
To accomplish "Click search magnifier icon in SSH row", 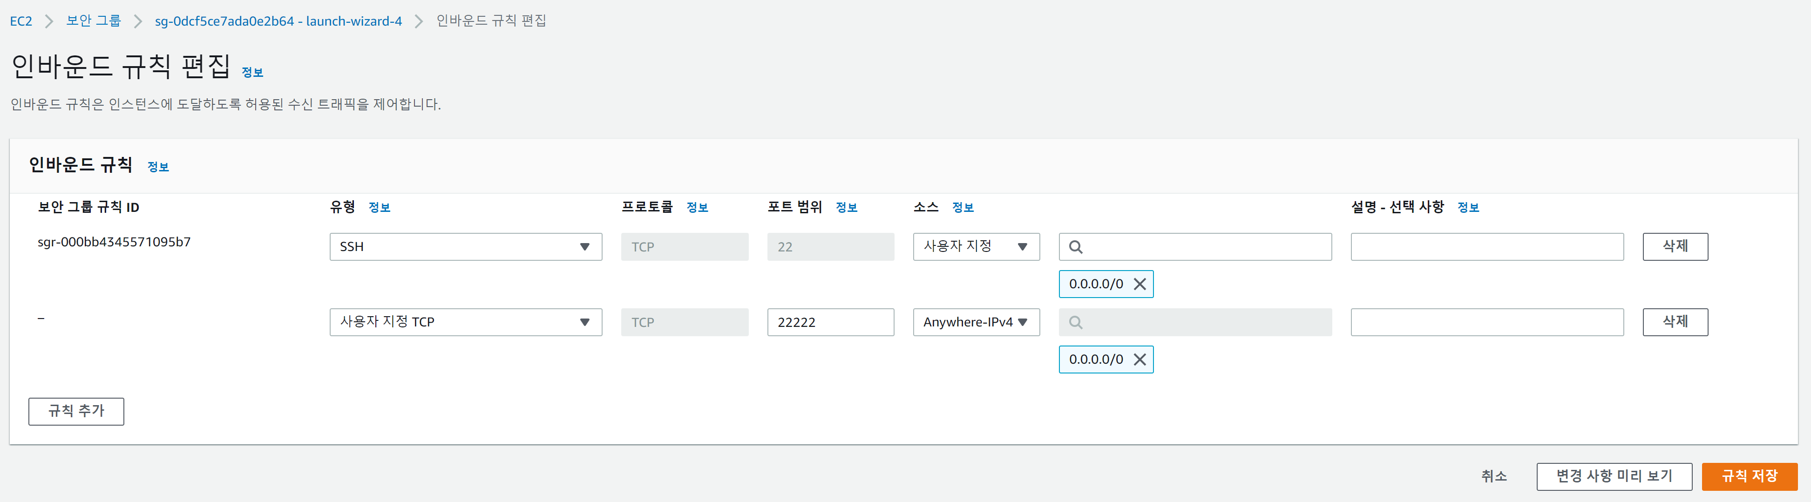I will pos(1076,247).
